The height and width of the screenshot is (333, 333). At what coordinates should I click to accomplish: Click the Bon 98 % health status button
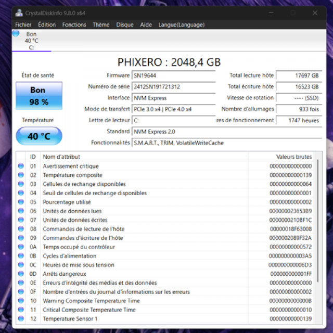pos(39,96)
